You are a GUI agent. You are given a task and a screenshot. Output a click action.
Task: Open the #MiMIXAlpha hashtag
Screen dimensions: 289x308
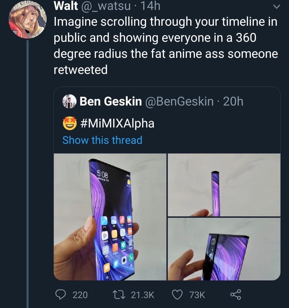(x=117, y=123)
